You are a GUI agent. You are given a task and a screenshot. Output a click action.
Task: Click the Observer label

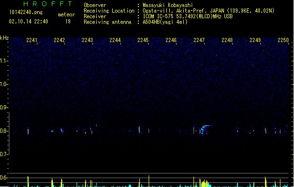click(95, 5)
